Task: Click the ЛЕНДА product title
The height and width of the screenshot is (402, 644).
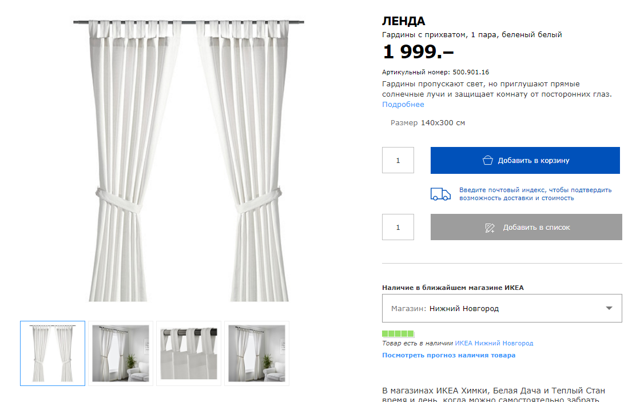Action: [x=403, y=21]
